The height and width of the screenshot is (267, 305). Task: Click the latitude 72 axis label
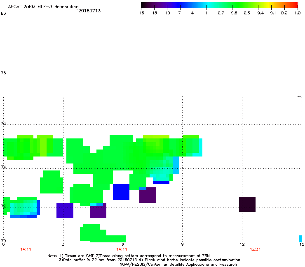(3, 206)
